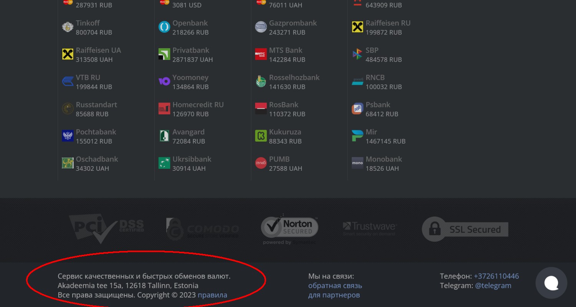Click the Yoomoney logo icon
The height and width of the screenshot is (307, 576).
(x=164, y=81)
